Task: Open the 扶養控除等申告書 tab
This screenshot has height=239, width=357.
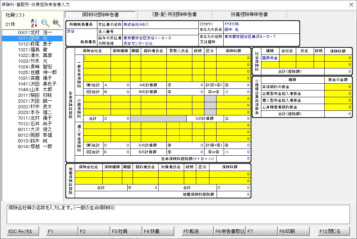Action: (x=249, y=14)
